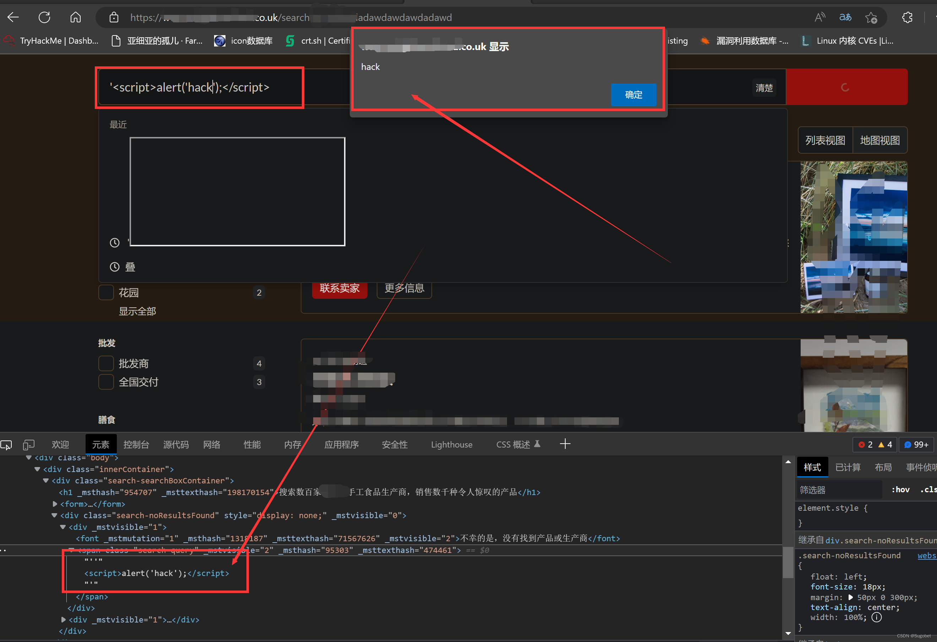Switch to the 网络 network tab
The height and width of the screenshot is (642, 937).
pyautogui.click(x=212, y=445)
